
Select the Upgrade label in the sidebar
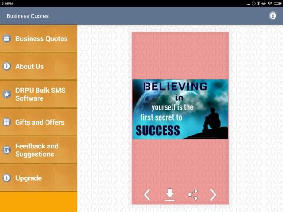[x=28, y=178]
